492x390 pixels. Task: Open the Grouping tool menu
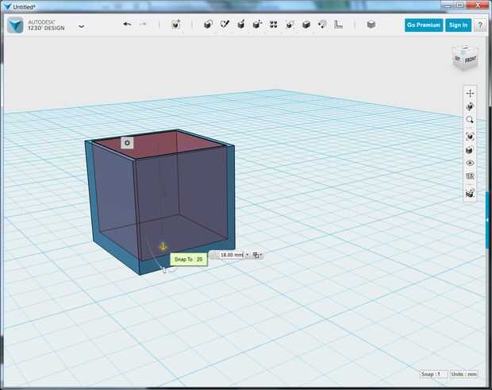pyautogui.click(x=290, y=24)
